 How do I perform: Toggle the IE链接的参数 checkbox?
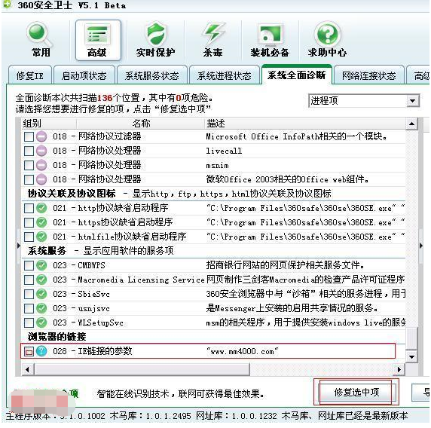pyautogui.click(x=29, y=351)
